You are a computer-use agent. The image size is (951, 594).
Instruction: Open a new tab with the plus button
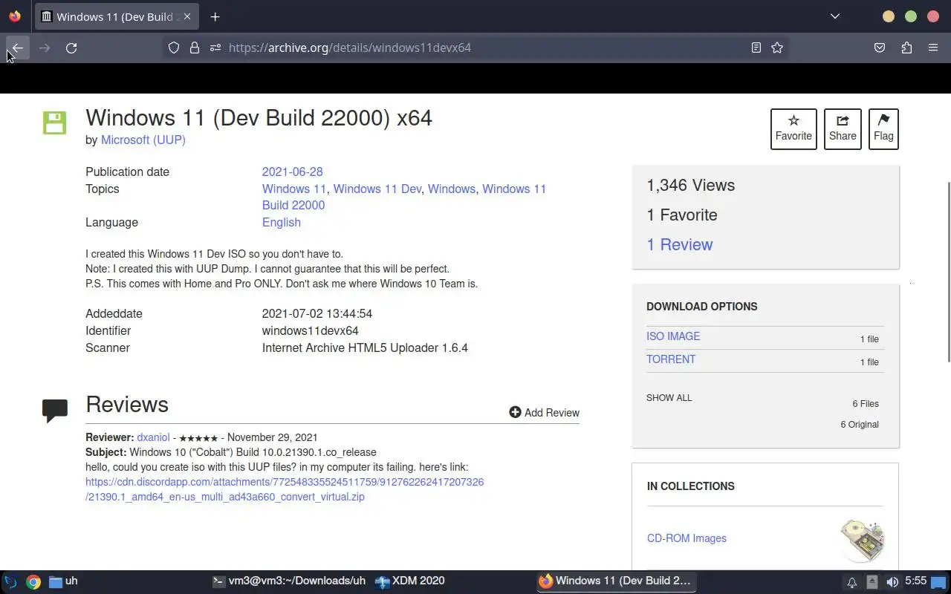point(215,16)
